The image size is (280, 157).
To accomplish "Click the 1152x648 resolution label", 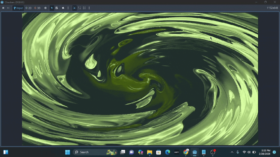I will [272, 8].
